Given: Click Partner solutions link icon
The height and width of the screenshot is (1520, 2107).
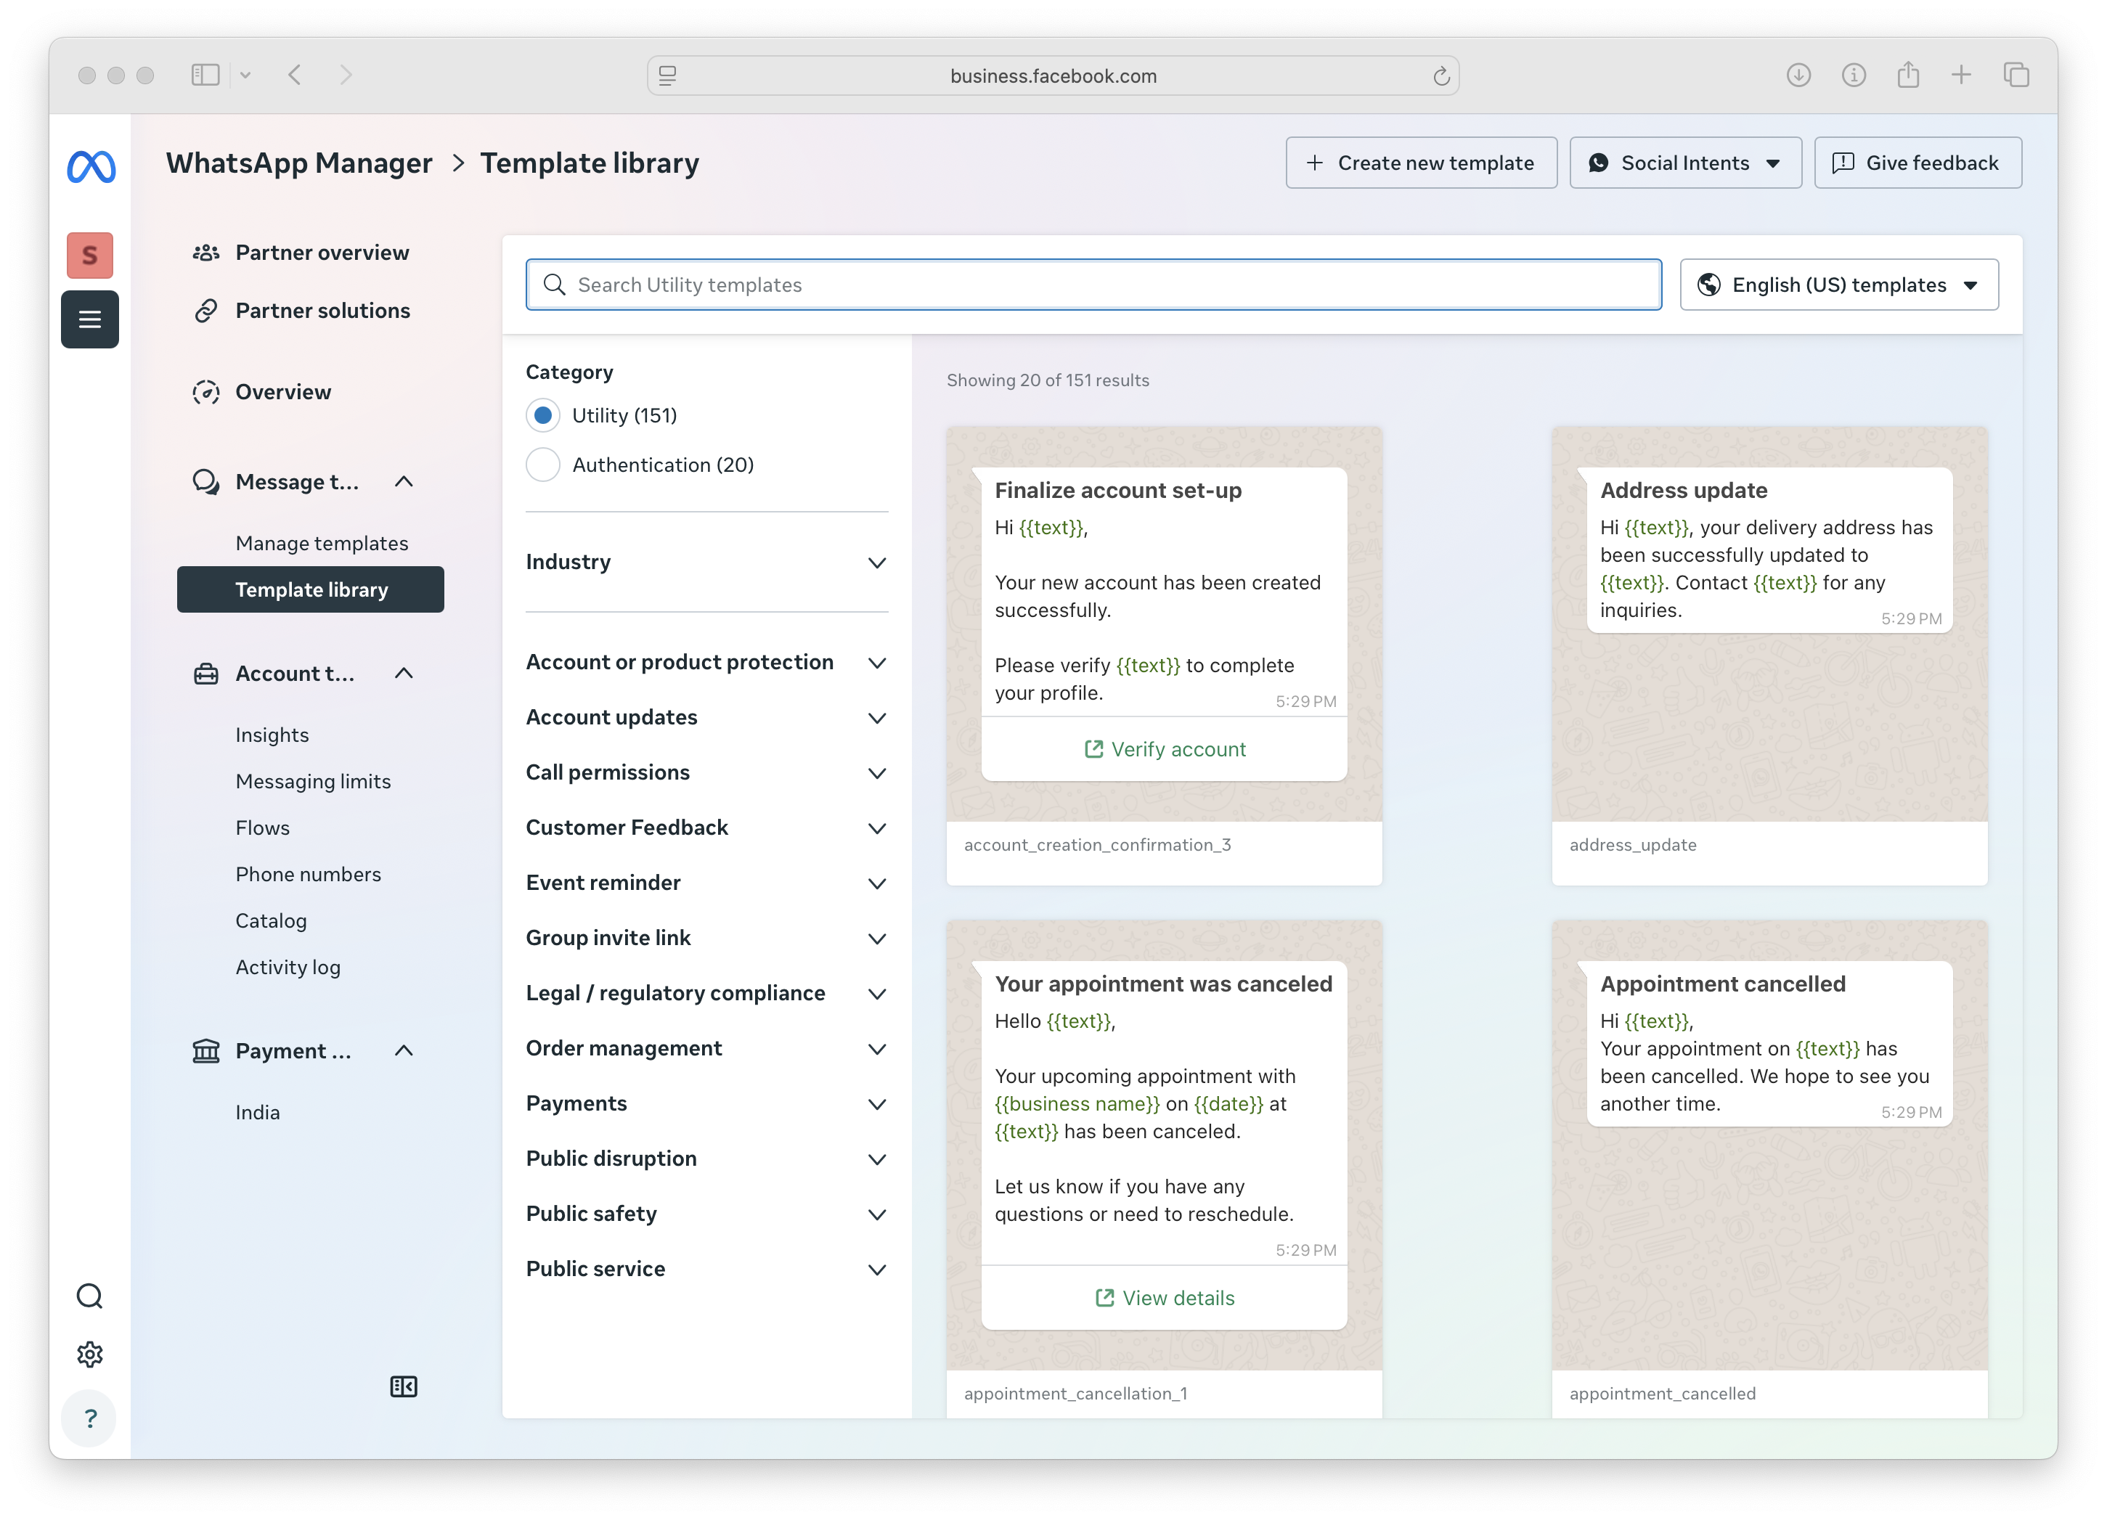Looking at the screenshot, I should click(x=205, y=311).
